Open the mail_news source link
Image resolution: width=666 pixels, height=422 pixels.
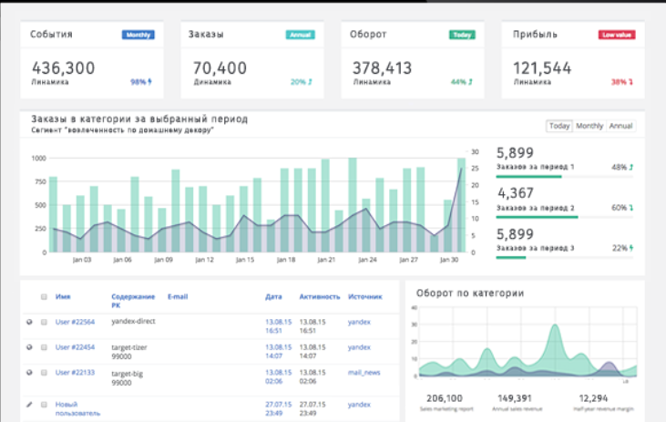[364, 373]
